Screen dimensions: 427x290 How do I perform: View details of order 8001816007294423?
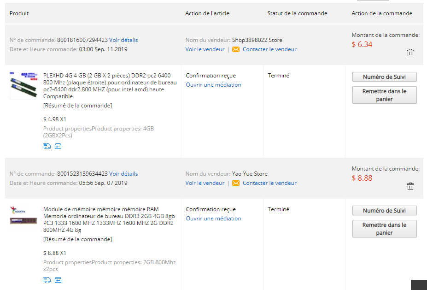[123, 40]
